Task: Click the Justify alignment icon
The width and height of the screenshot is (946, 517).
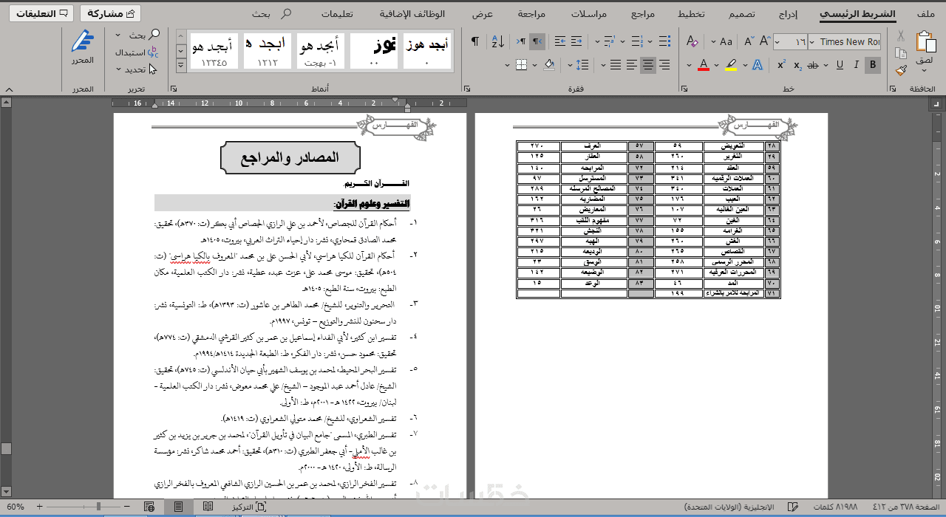Action: coord(615,65)
